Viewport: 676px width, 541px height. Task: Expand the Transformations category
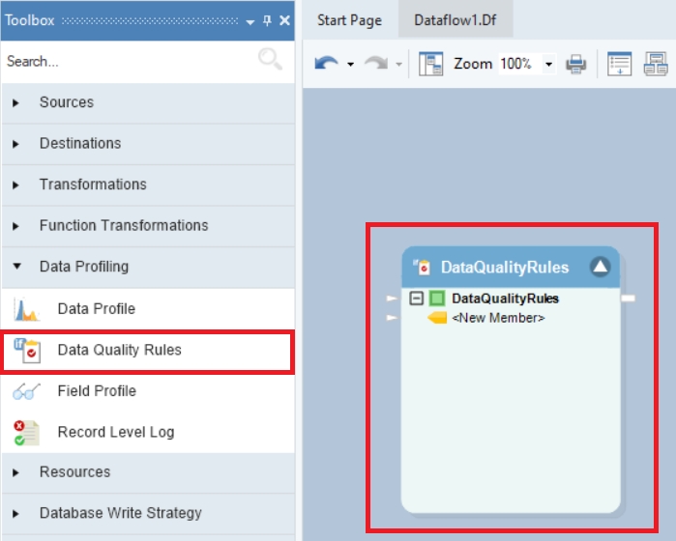(x=15, y=185)
